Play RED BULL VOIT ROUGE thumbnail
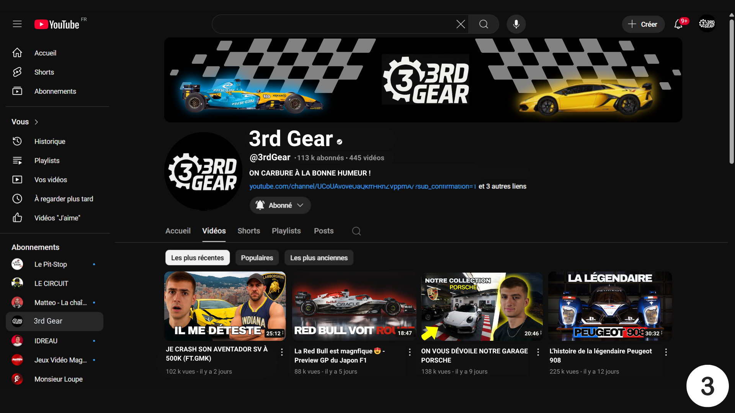735x413 pixels. 354,306
